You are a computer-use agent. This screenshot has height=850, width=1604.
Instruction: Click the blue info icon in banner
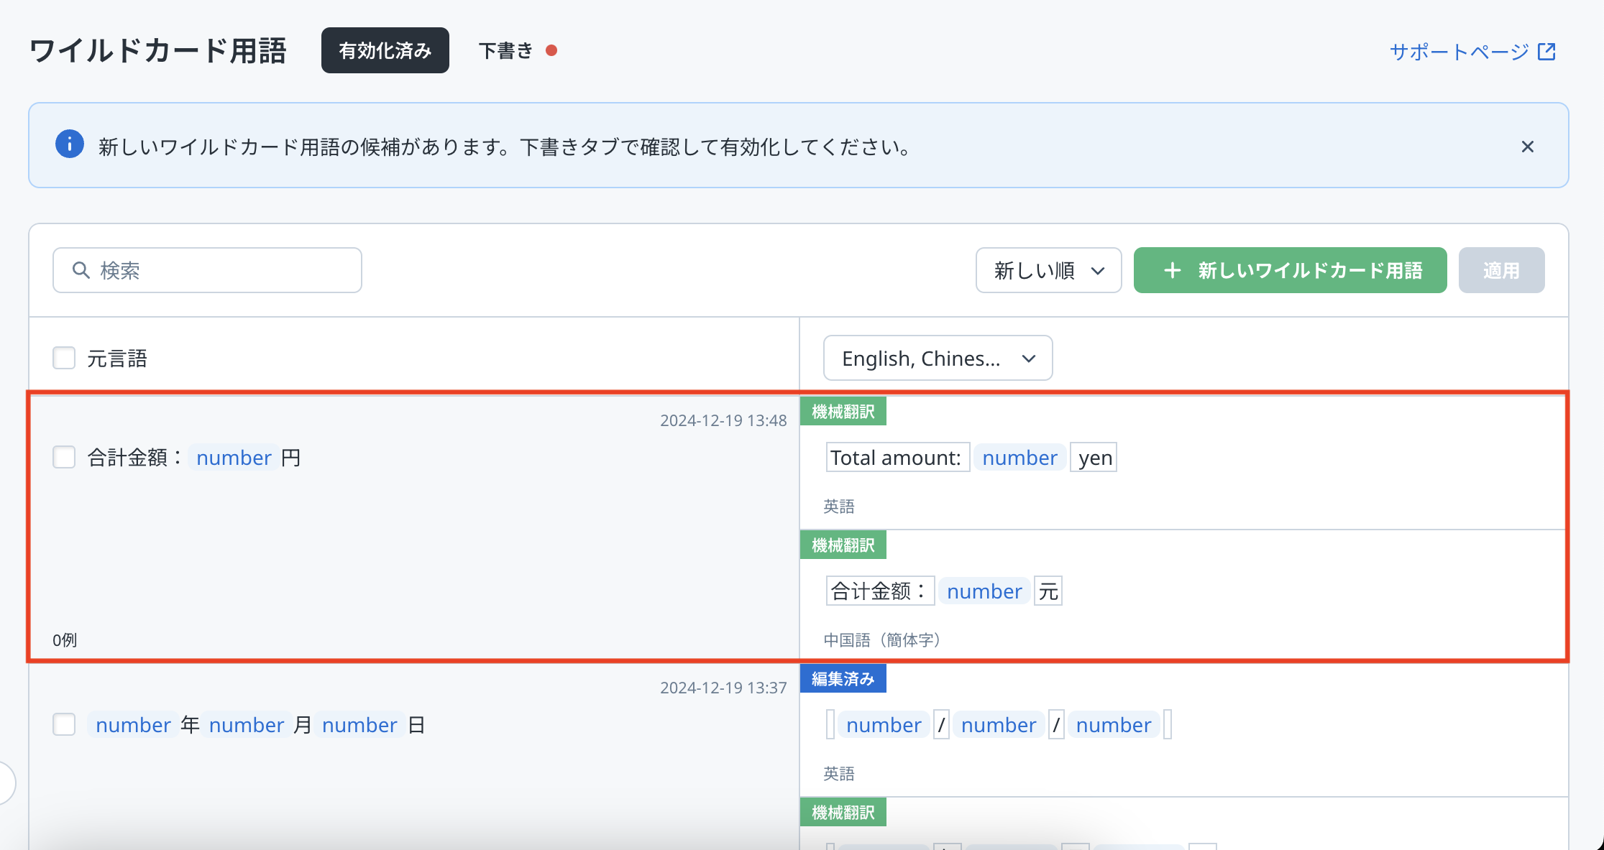pyautogui.click(x=70, y=144)
